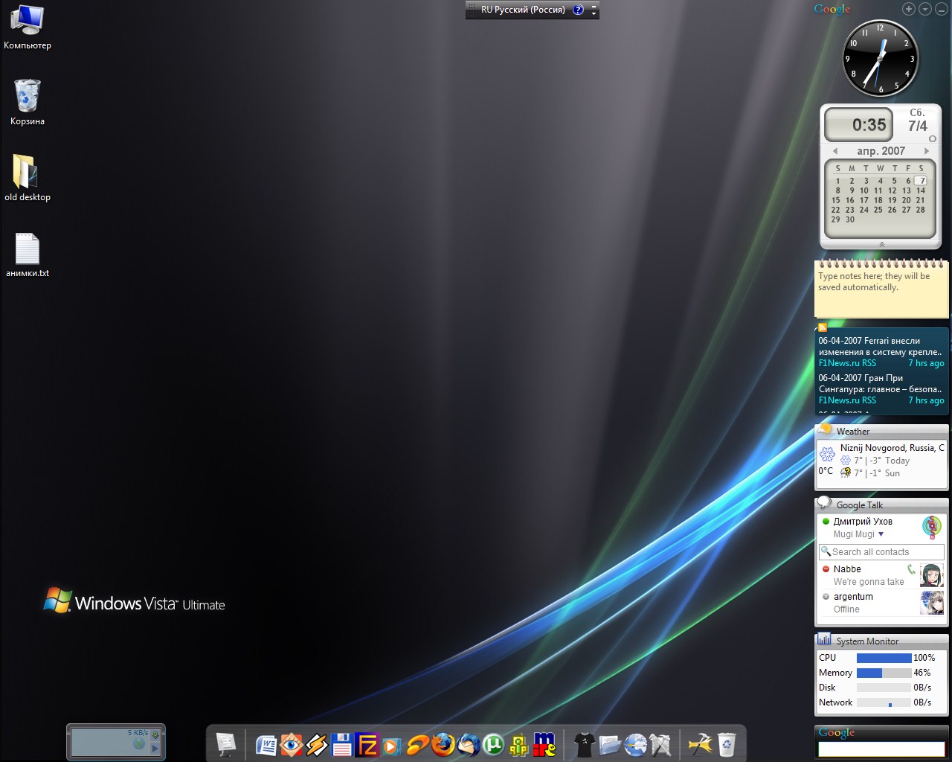Click the Niznij Novgorod weather location
This screenshot has height=762, width=952.
(892, 448)
